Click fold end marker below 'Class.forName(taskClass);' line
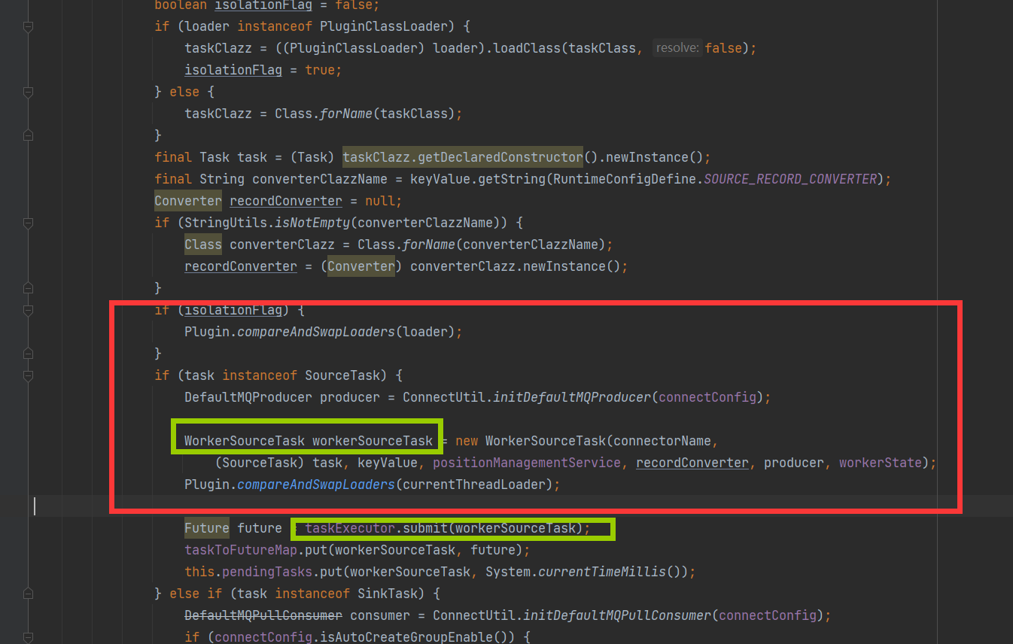The height and width of the screenshot is (644, 1013). [x=28, y=135]
